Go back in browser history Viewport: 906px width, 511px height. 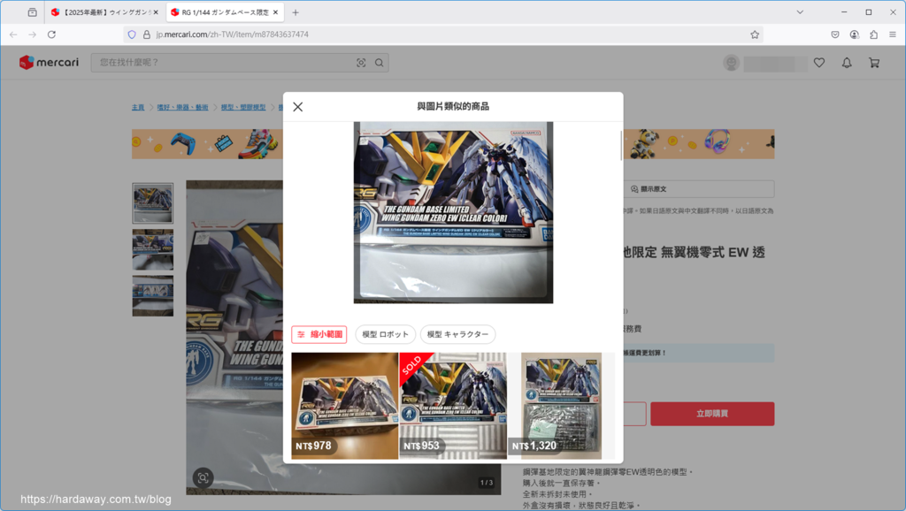[x=13, y=34]
